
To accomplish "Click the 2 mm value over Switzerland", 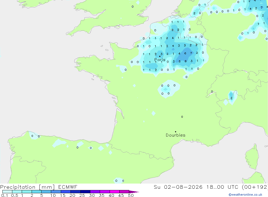I will tap(232, 98).
